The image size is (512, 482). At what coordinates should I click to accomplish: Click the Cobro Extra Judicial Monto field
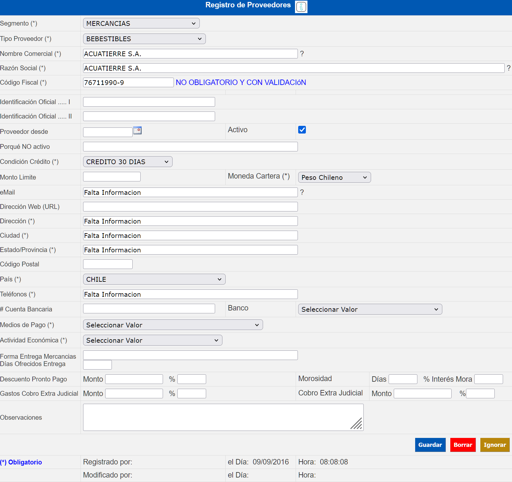click(423, 394)
